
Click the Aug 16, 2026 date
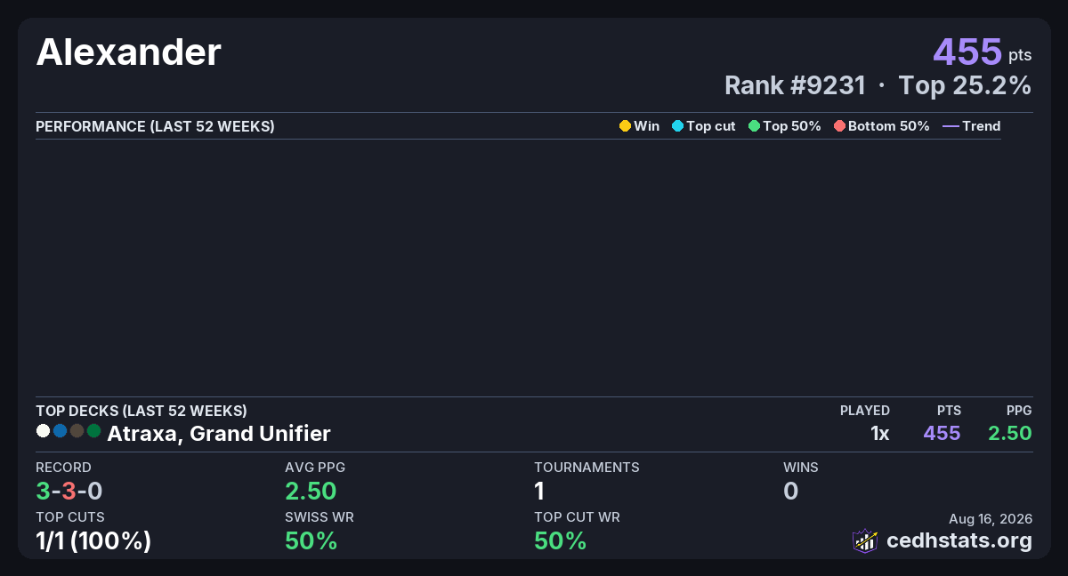coord(991,518)
